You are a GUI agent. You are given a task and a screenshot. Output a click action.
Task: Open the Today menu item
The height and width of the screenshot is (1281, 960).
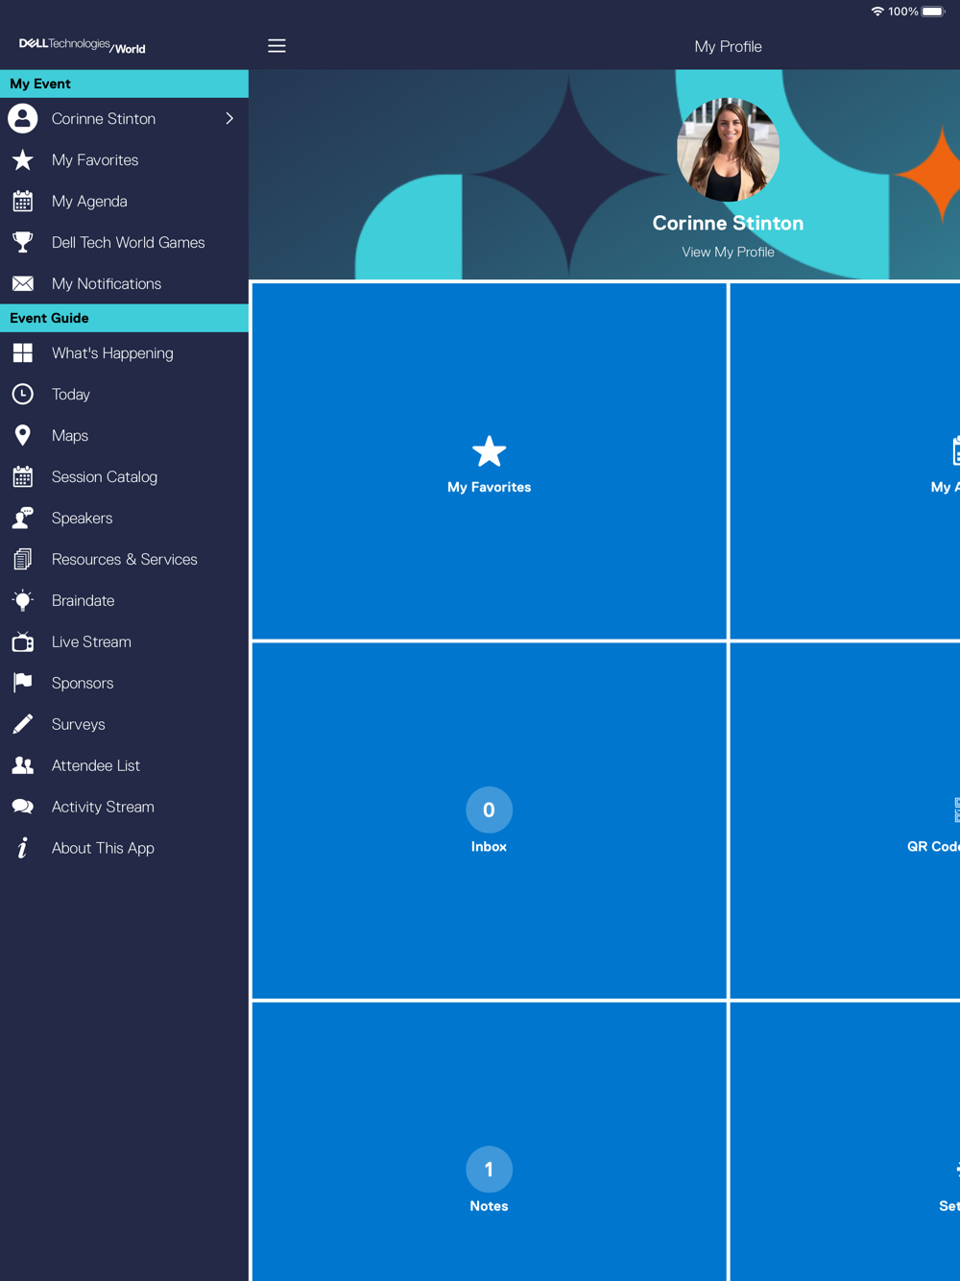click(x=124, y=394)
